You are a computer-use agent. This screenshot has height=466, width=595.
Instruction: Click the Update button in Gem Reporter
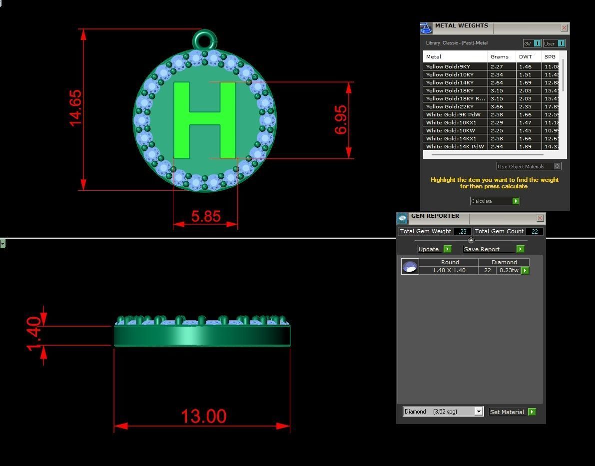click(435, 249)
